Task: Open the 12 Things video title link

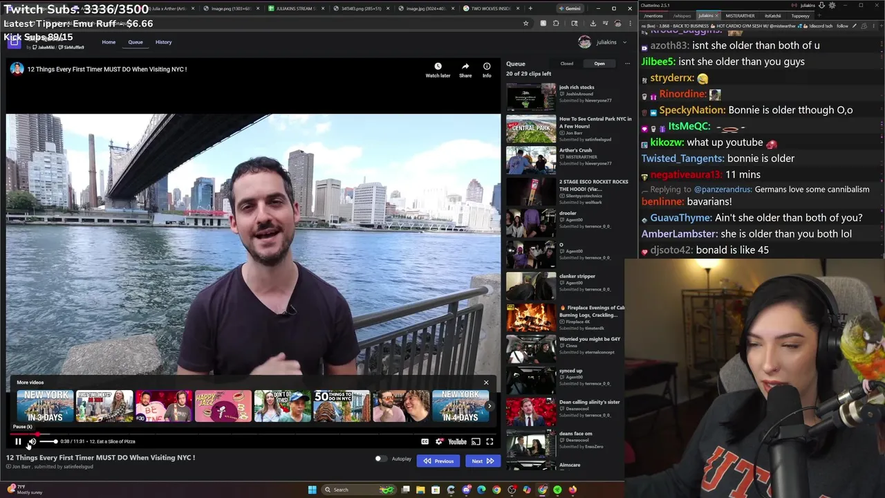Action: point(107,69)
